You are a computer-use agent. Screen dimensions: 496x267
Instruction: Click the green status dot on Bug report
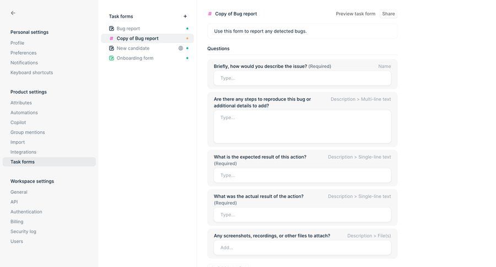point(187,29)
